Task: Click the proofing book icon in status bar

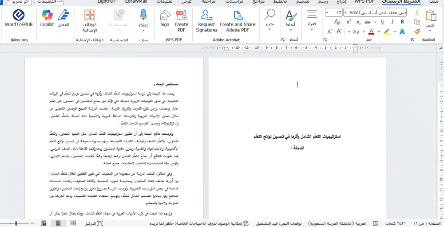Action: tap(376, 223)
